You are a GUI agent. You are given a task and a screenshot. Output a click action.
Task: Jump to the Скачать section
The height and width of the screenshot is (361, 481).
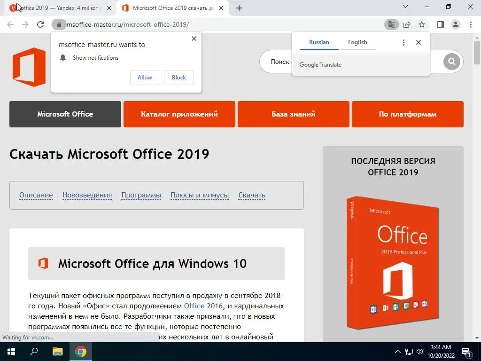coord(252,195)
